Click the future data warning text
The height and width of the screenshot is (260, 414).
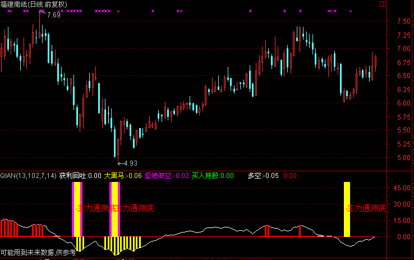coord(38,253)
